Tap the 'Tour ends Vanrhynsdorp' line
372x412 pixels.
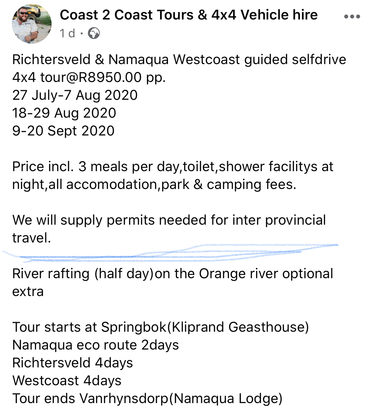tap(147, 399)
